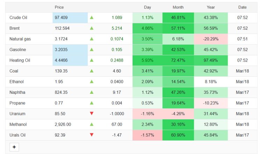Click the Gasoline price 3.2035 cell
The image size is (263, 154).
coord(70,50)
